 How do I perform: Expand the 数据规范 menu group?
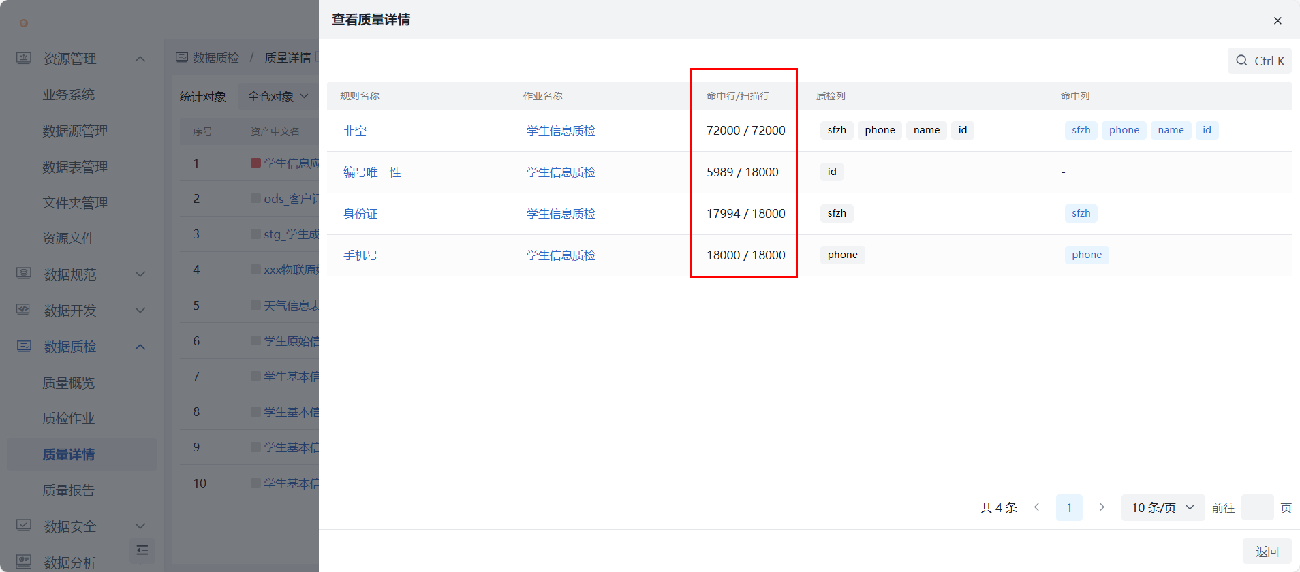click(x=140, y=274)
